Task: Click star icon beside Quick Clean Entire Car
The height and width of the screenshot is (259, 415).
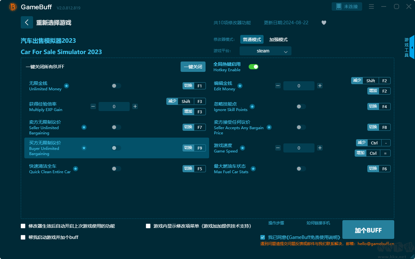Action: pos(76,169)
